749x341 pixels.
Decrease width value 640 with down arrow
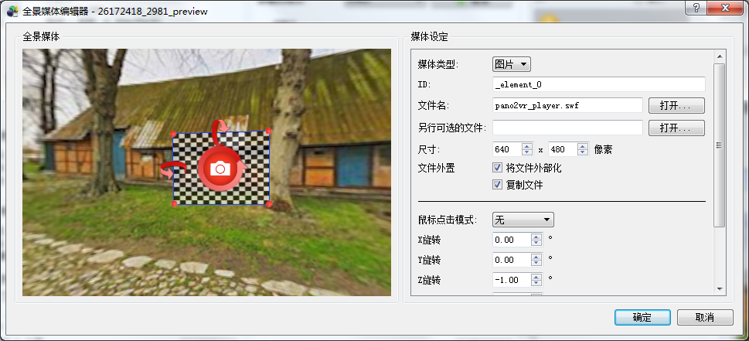(527, 153)
